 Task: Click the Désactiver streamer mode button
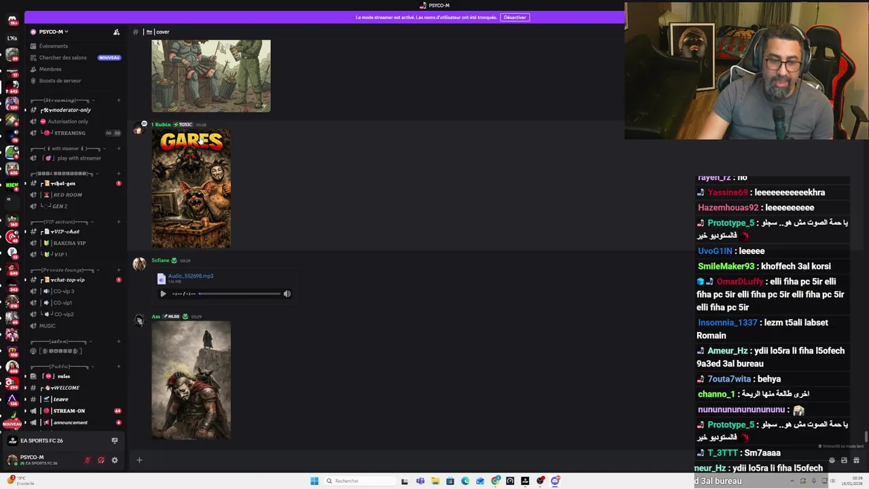point(515,17)
